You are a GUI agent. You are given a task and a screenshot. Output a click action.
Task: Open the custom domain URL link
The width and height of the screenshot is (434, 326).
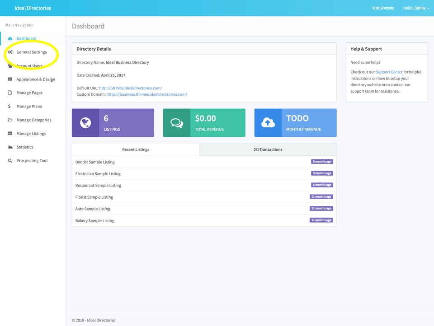(146, 95)
